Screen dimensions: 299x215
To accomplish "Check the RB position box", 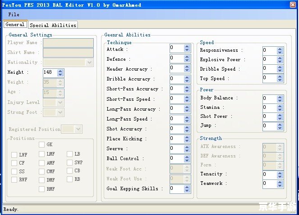I will [x=69, y=179].
